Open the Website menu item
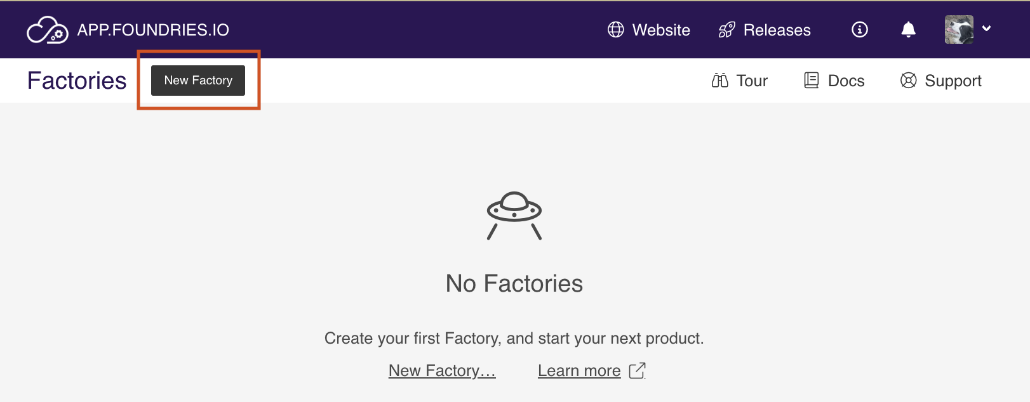This screenshot has width=1030, height=402. coord(661,30)
